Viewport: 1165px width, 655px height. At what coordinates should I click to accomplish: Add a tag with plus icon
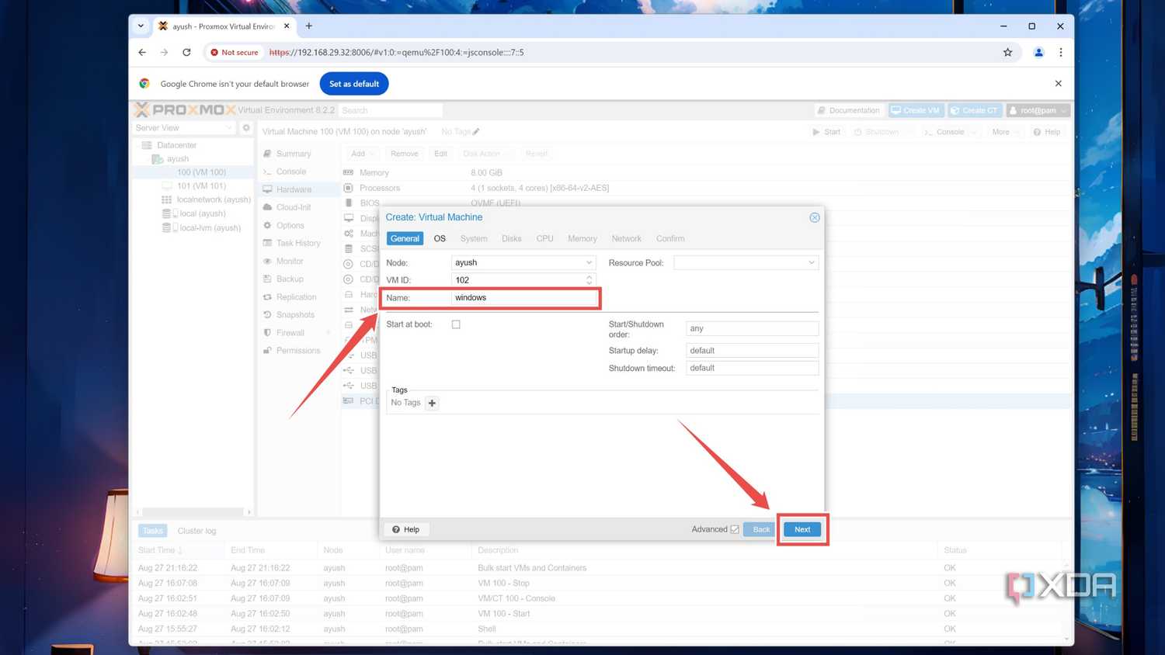432,403
